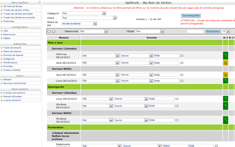
Task: Click envelope icon in Colombes Java 08/10/2013 row
Action: (x=182, y=63)
